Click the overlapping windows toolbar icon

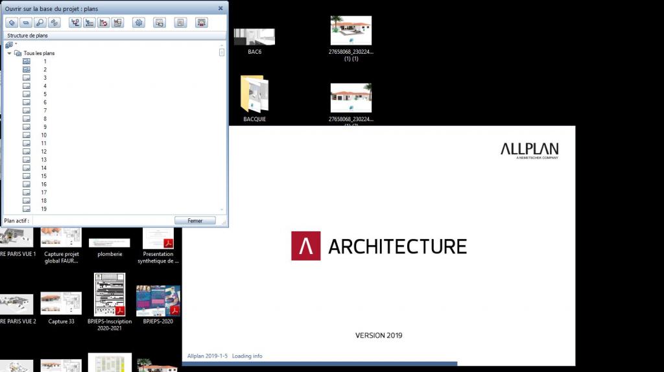tap(160, 23)
